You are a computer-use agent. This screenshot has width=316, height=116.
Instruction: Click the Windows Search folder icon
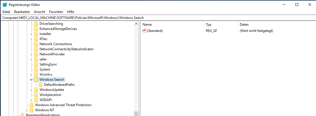click(x=36, y=80)
